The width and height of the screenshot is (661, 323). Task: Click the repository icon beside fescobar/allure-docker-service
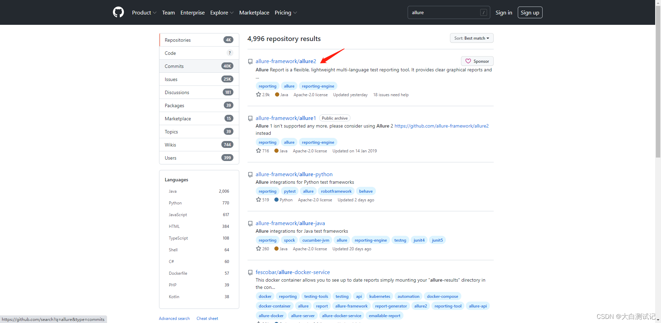coord(250,273)
